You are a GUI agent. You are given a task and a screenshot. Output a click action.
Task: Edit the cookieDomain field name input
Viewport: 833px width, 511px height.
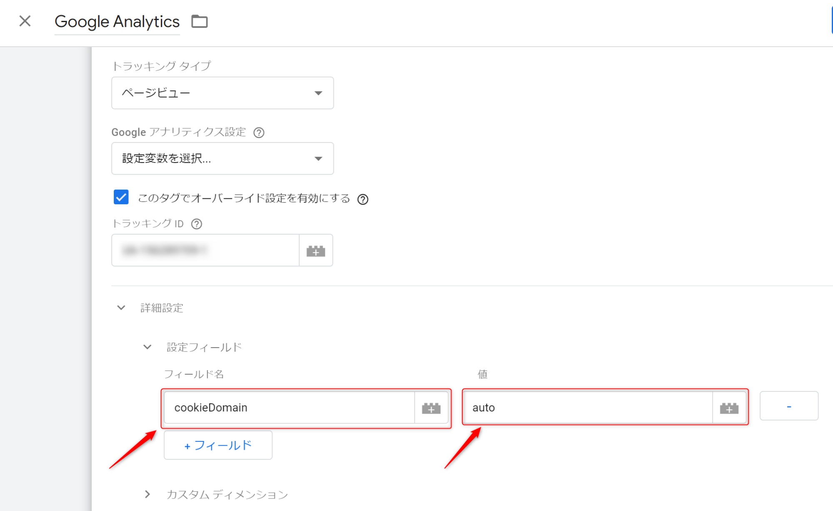290,408
